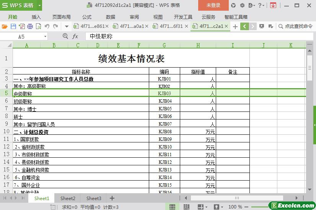Screen dimensions: 316x210
Task: Close the 4f71...6f31 document tab
Action: 186,26
